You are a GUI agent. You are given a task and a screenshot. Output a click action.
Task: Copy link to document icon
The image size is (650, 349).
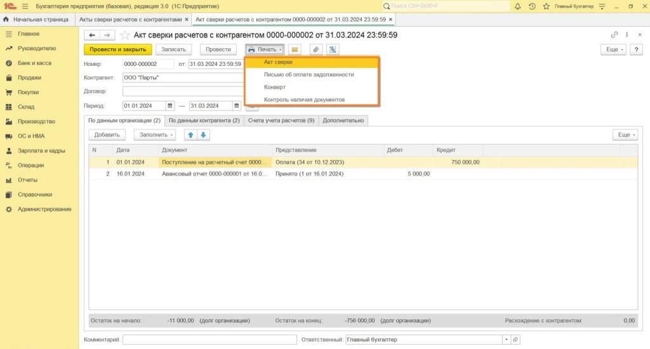click(x=614, y=35)
